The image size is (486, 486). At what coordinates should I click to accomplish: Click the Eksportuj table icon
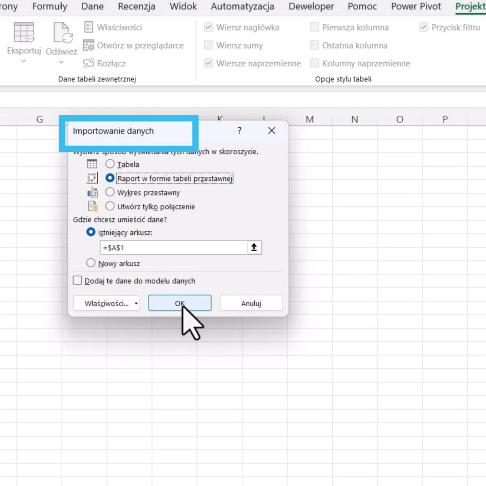[24, 32]
